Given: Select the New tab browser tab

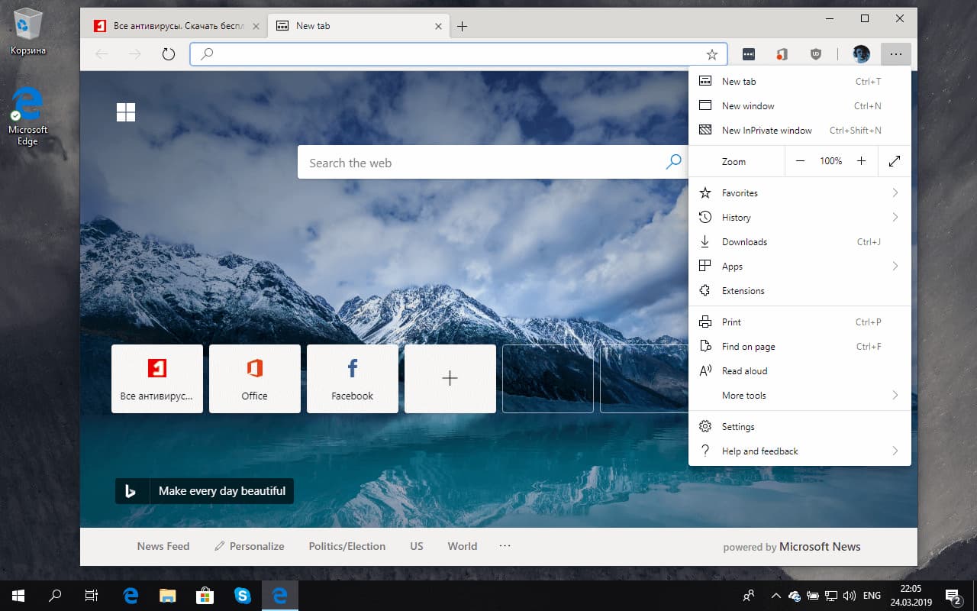Looking at the screenshot, I should coord(358,26).
